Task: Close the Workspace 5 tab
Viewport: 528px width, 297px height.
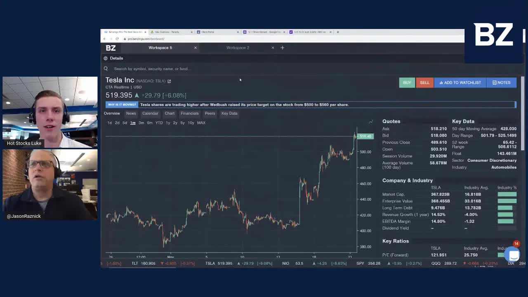Action: coord(196,48)
